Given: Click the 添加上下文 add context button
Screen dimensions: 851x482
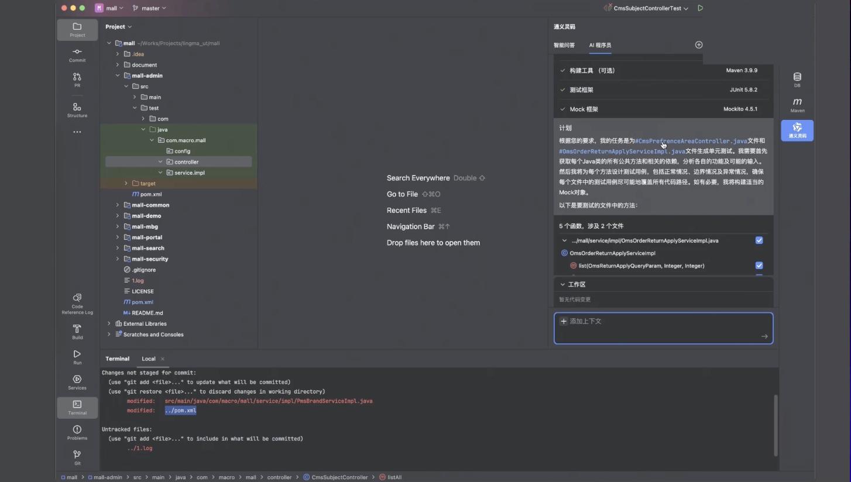Looking at the screenshot, I should click(x=581, y=321).
